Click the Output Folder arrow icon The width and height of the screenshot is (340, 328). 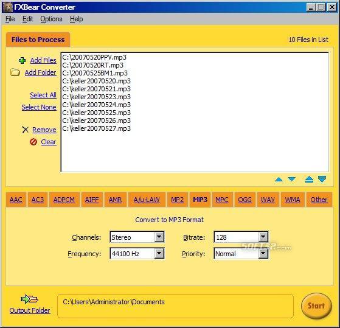coord(29,299)
